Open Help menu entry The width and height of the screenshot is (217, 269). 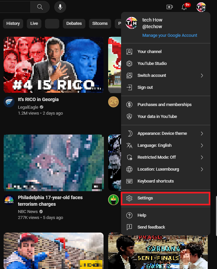coord(166,215)
